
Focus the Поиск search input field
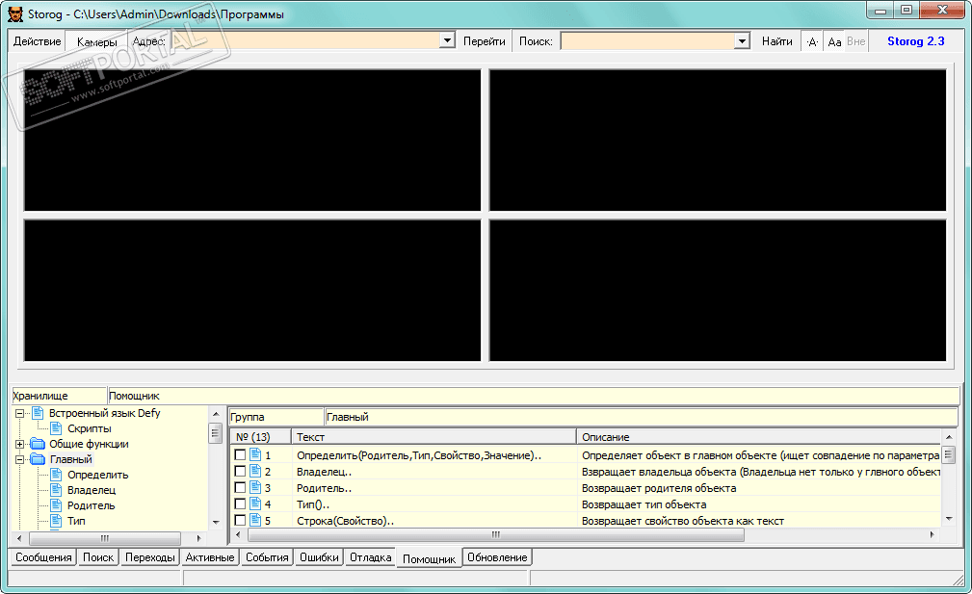648,40
